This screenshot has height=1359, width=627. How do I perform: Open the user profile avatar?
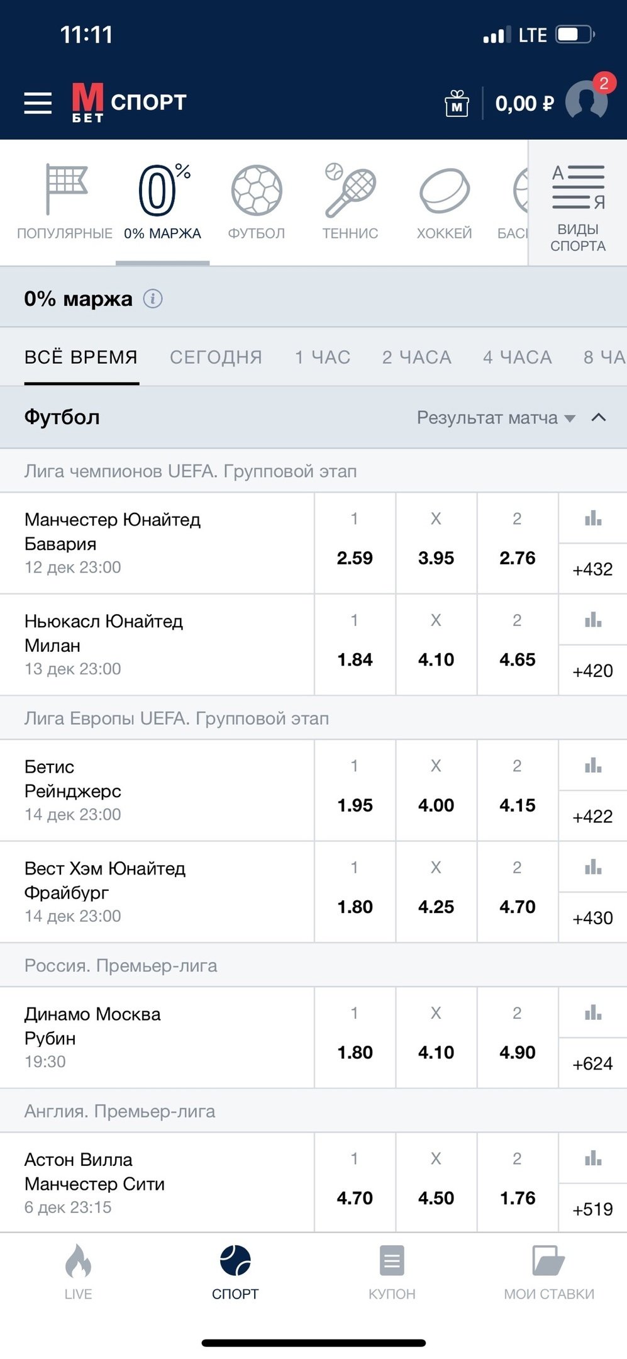[x=586, y=101]
